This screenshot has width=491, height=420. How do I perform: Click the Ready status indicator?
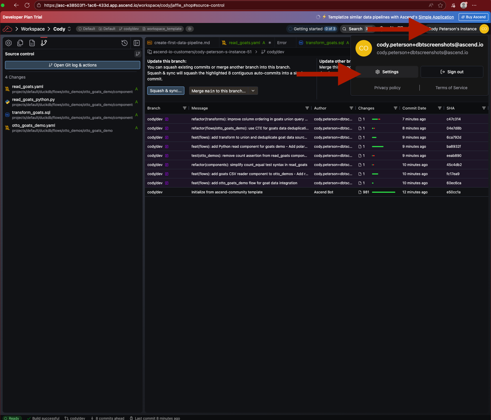point(12,418)
